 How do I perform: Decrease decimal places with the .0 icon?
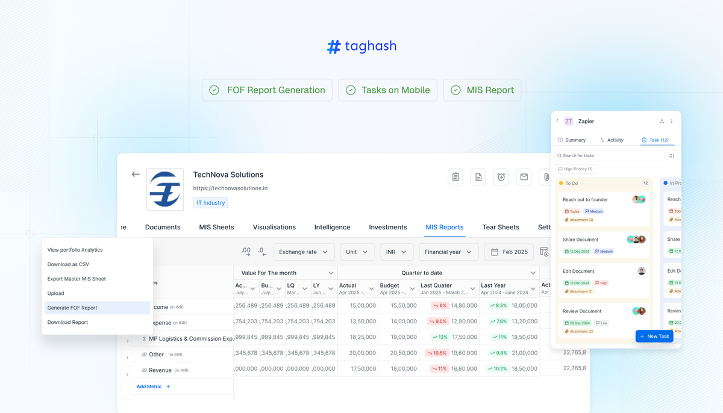pyautogui.click(x=260, y=252)
